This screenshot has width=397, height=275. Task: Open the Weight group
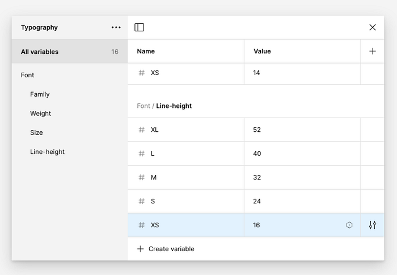pyautogui.click(x=40, y=114)
